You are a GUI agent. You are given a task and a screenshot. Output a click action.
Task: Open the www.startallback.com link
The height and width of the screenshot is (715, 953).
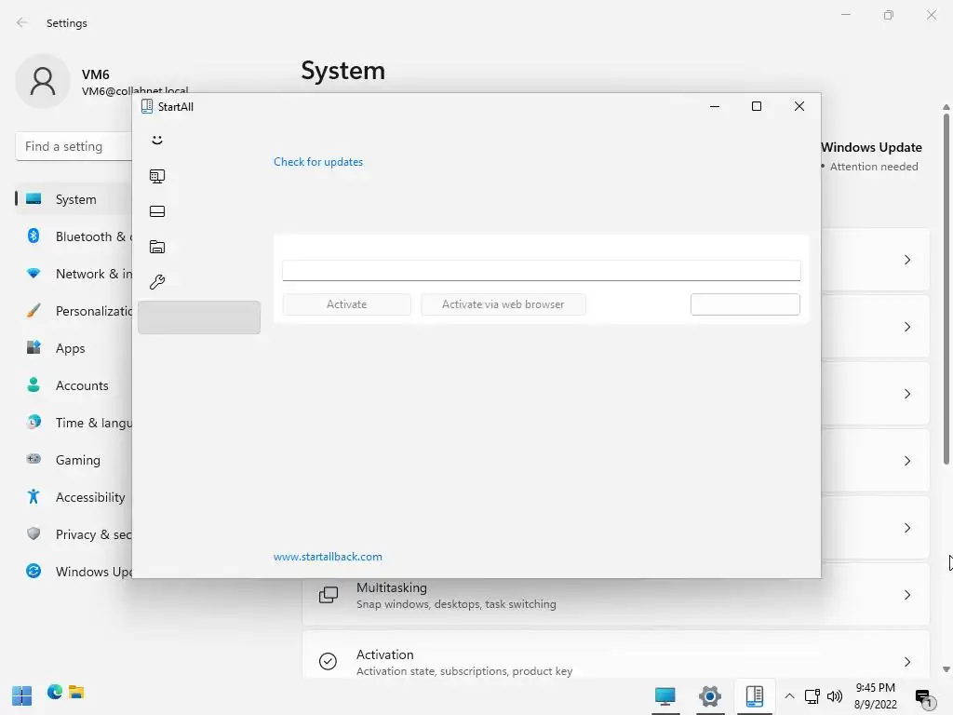328,557
